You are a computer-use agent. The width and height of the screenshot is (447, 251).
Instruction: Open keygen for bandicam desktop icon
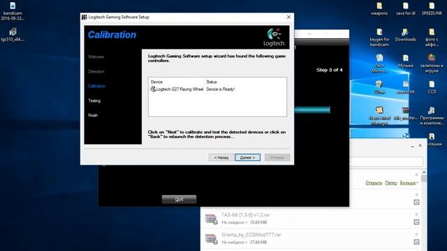pos(379,38)
